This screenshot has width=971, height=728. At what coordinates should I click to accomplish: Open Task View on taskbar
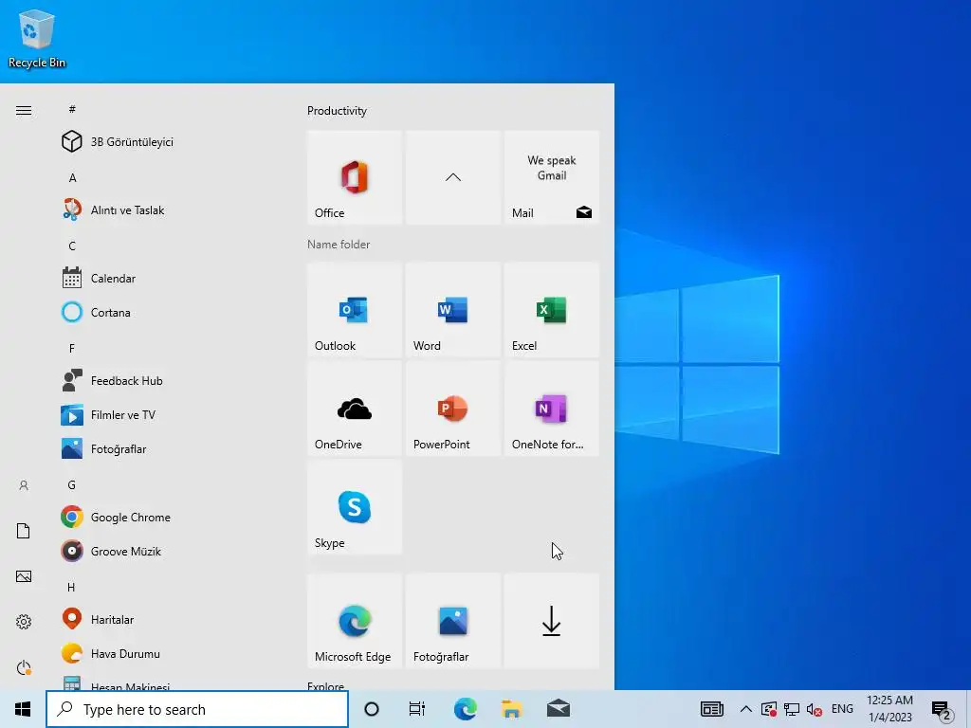[x=417, y=709]
